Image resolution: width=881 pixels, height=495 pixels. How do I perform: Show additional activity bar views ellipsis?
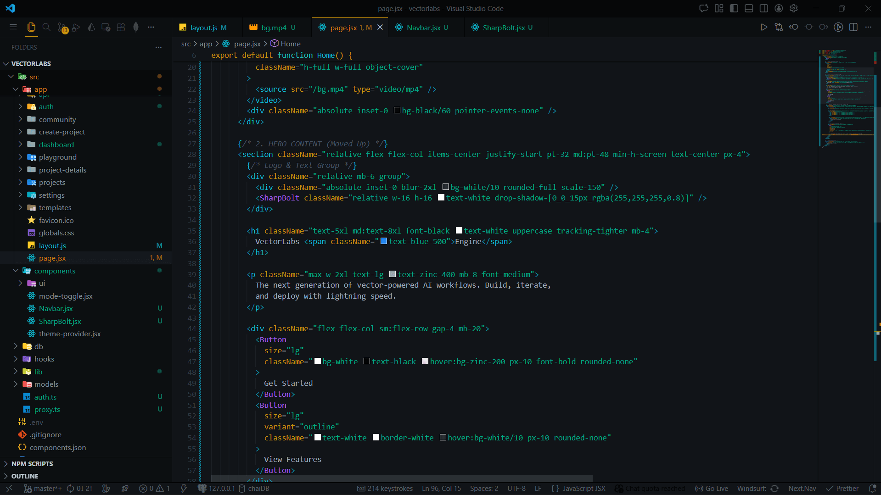(x=151, y=27)
